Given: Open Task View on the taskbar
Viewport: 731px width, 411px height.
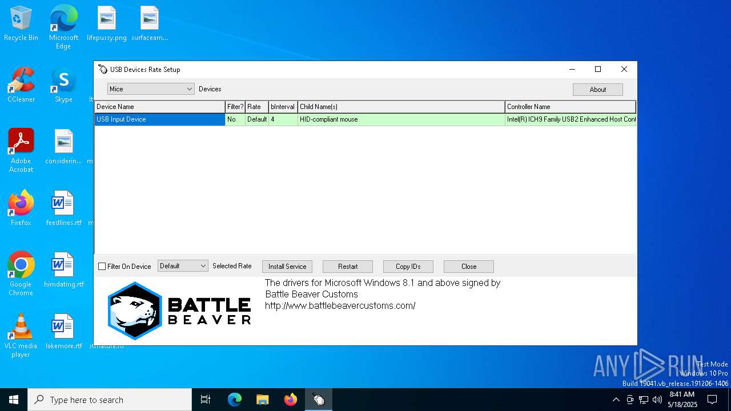Looking at the screenshot, I should click(206, 400).
